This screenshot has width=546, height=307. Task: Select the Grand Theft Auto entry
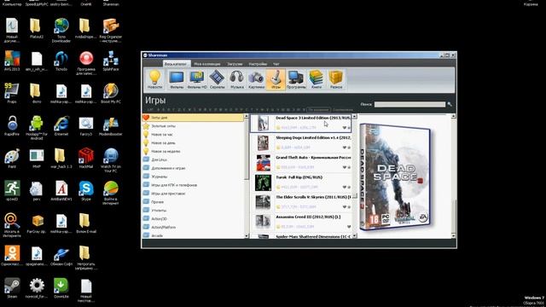pos(301,163)
